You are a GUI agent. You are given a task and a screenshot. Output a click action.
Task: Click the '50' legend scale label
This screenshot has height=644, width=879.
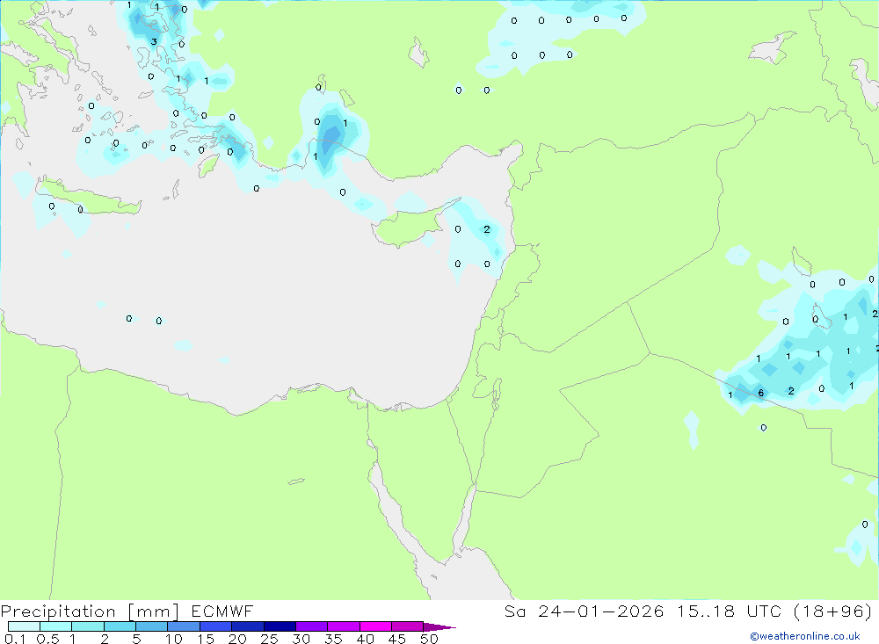[x=429, y=639]
